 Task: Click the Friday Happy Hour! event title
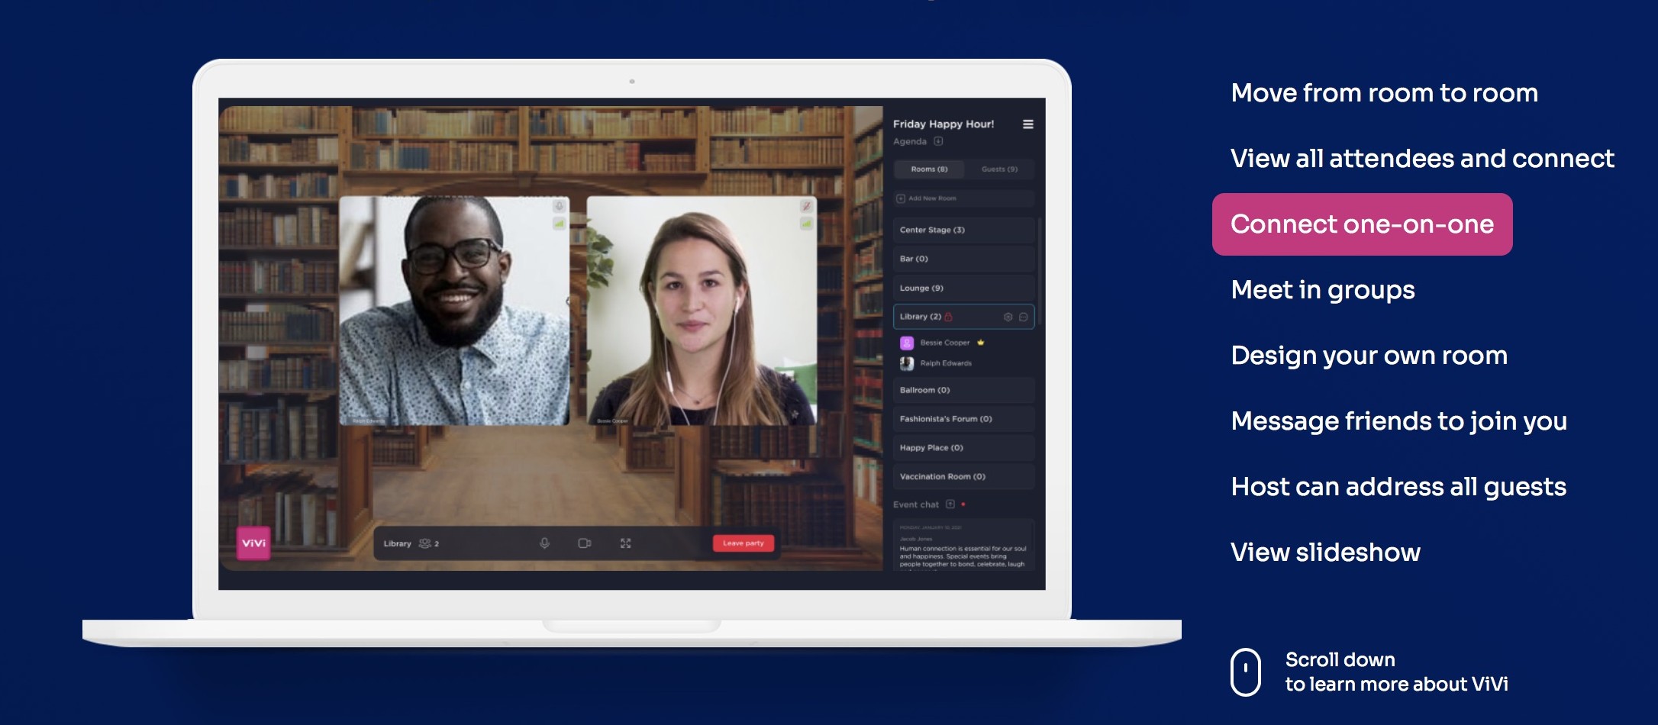(944, 124)
